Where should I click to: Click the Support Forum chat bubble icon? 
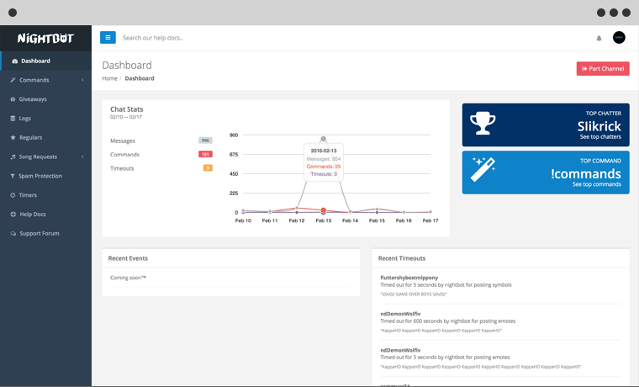13,233
